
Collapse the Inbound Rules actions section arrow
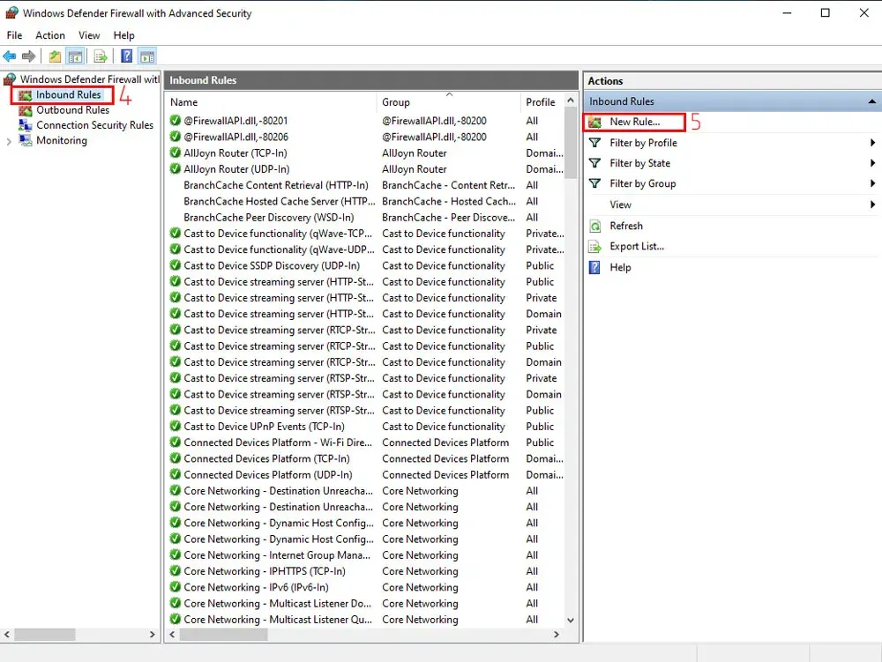(872, 101)
